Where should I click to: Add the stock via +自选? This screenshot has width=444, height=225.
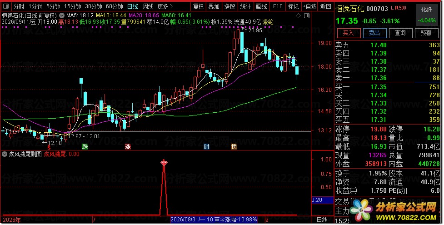[x=309, y=6]
